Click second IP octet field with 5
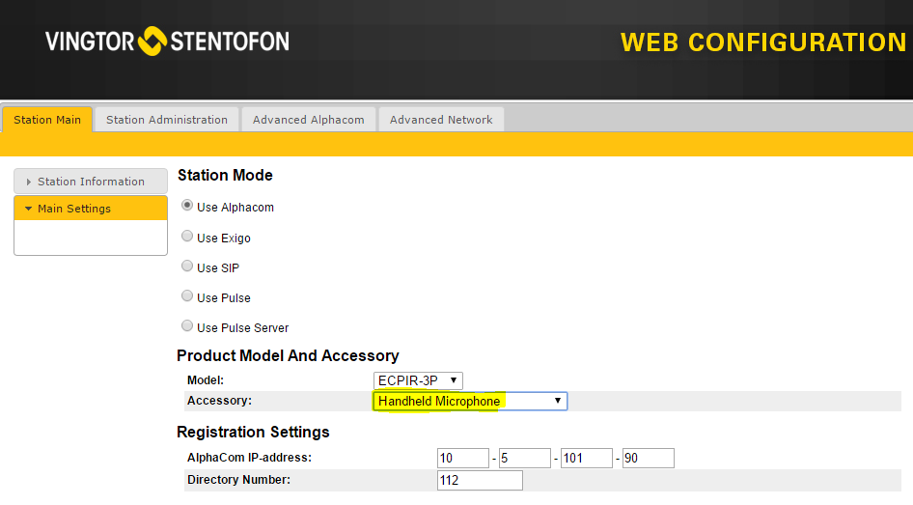The width and height of the screenshot is (913, 505). click(525, 458)
